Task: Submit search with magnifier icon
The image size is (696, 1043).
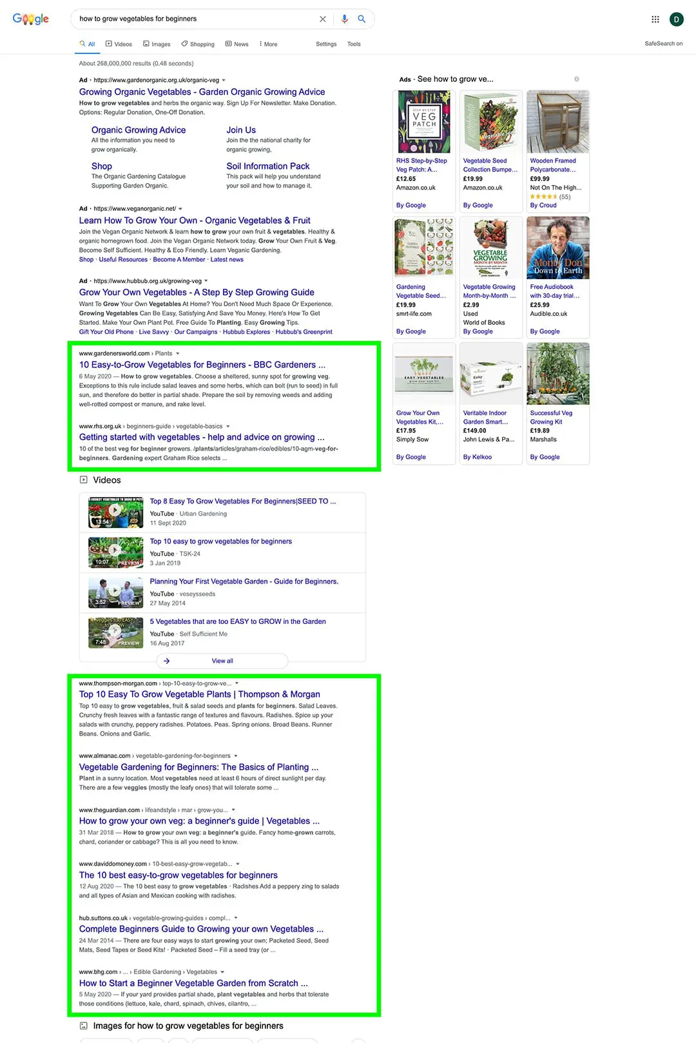Action: [x=362, y=19]
